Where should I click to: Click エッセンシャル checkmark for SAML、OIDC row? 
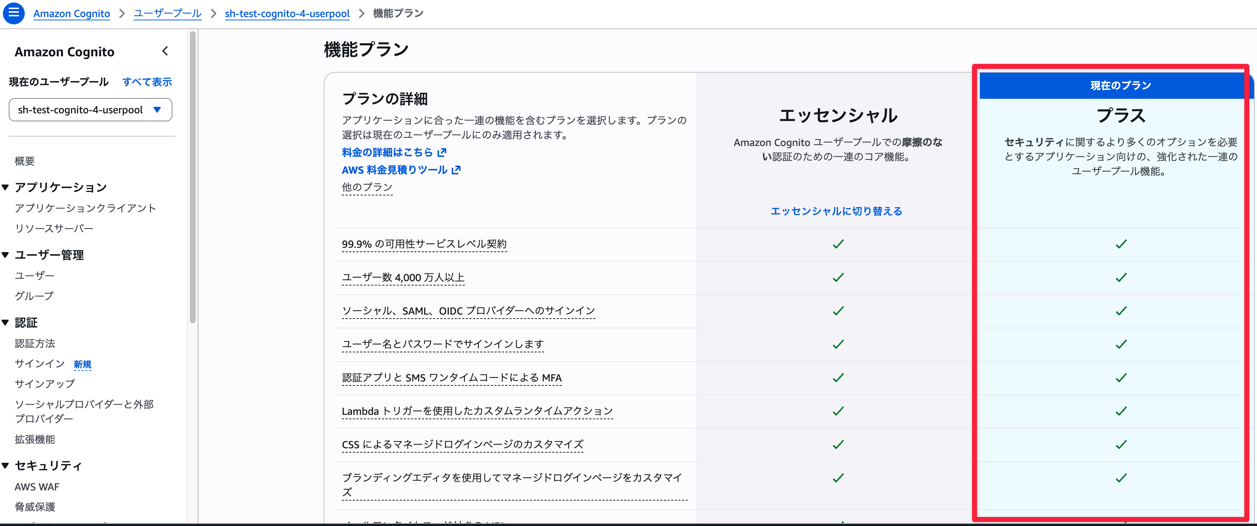pyautogui.click(x=838, y=311)
